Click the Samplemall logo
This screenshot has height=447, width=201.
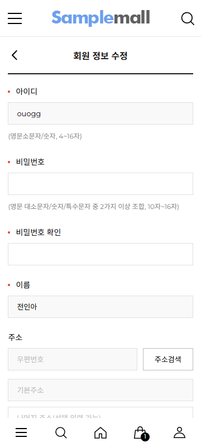[x=101, y=18]
